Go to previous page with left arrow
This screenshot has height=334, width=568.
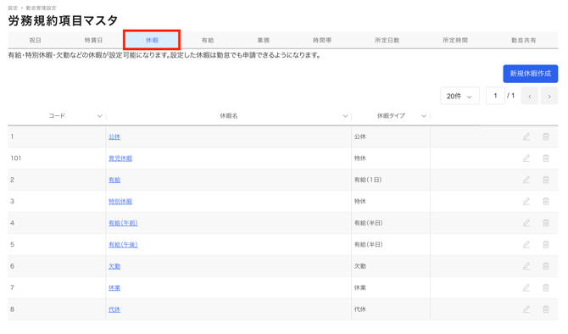530,97
